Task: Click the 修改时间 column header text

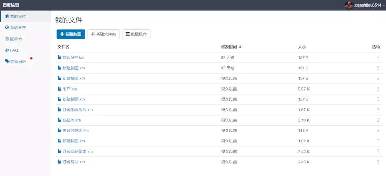Action: point(229,47)
